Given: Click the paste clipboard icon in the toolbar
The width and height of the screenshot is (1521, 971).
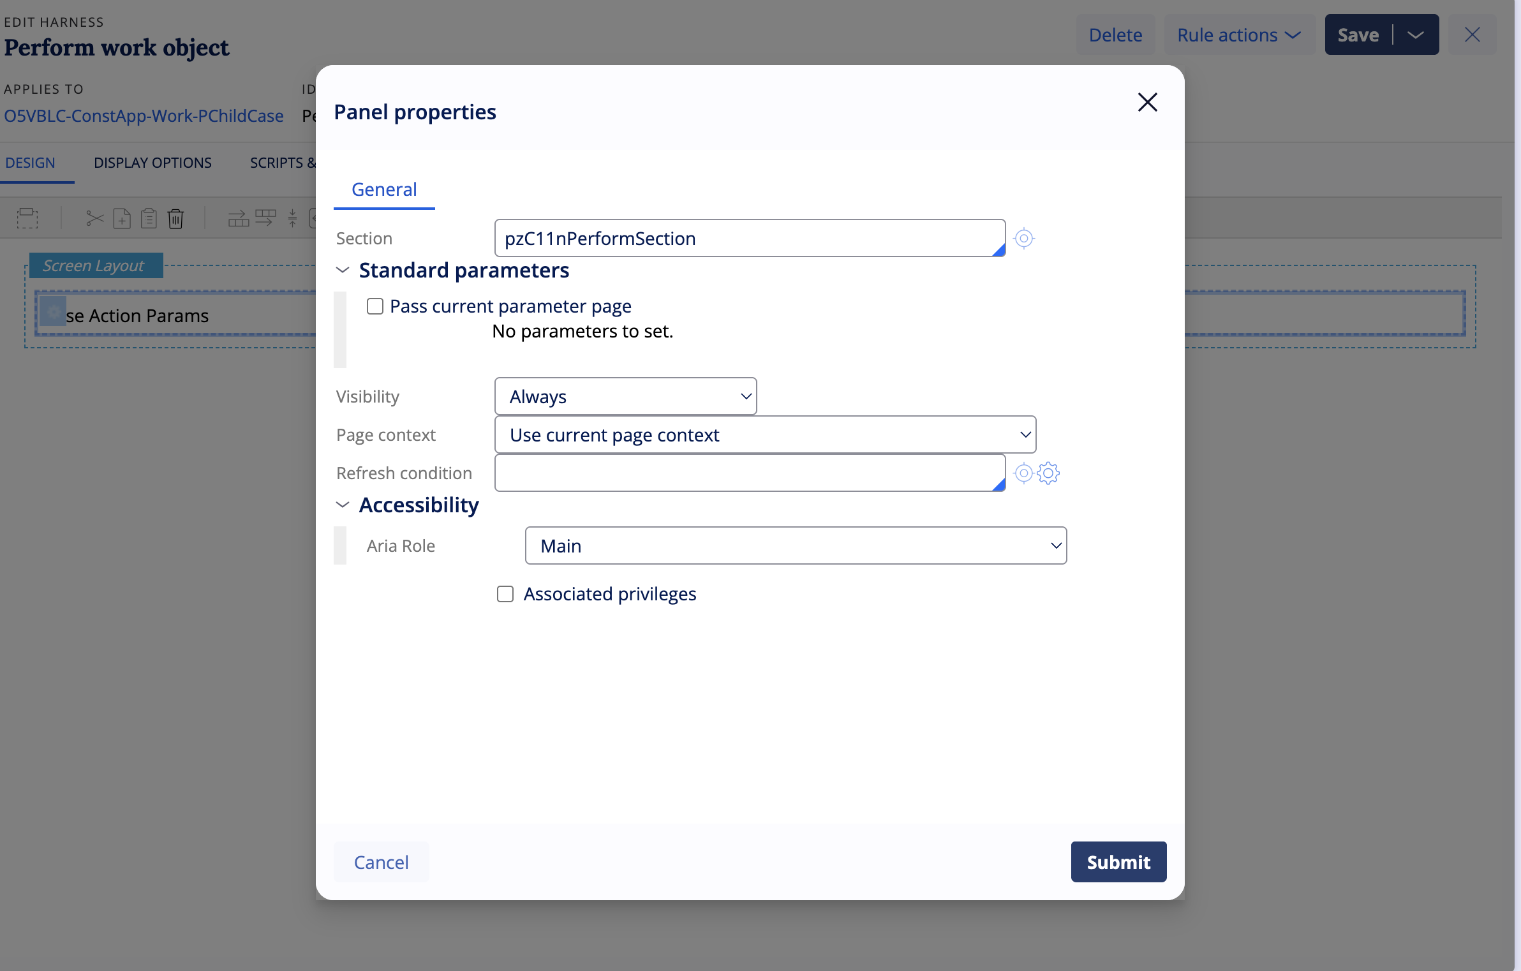Looking at the screenshot, I should coord(149,218).
